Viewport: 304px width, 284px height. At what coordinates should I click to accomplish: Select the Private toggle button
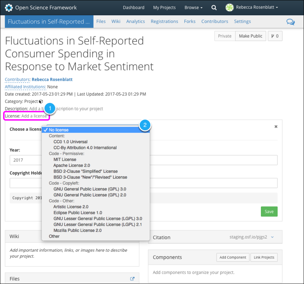pos(225,36)
